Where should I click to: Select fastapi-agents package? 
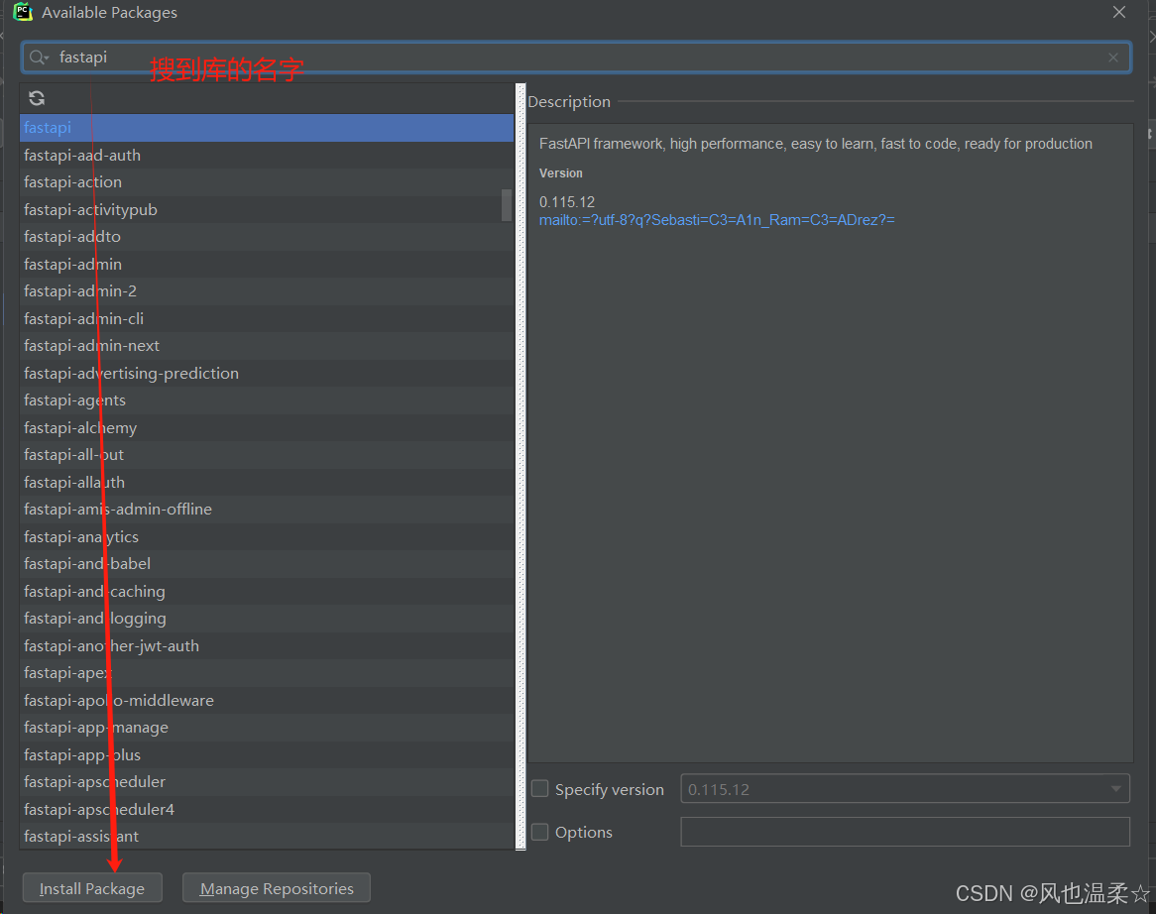[267, 400]
